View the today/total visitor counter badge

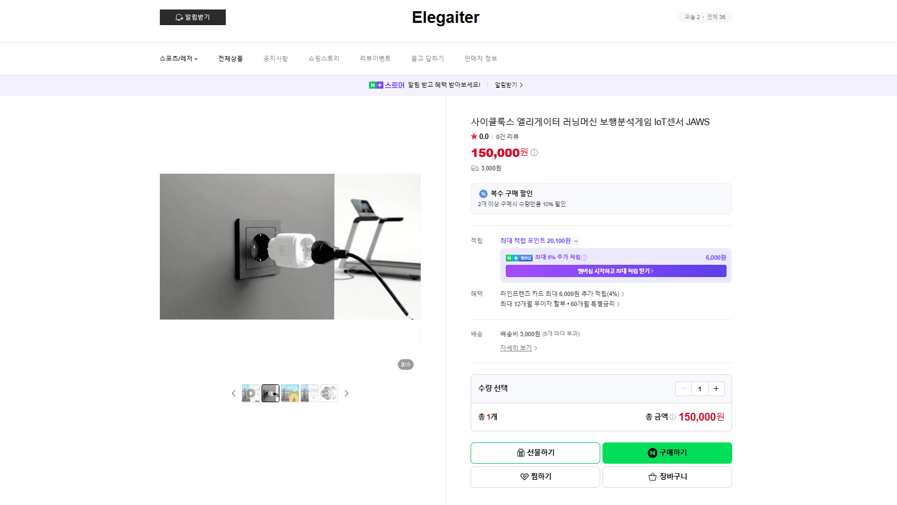705,17
